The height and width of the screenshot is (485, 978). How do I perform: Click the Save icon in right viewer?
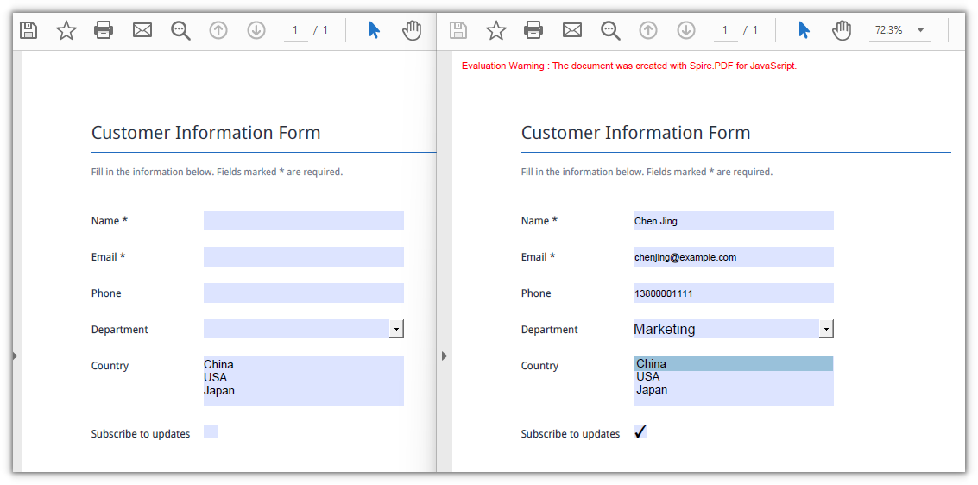point(458,30)
